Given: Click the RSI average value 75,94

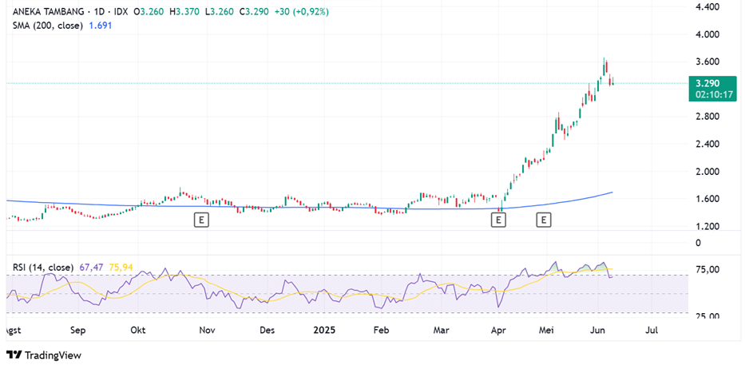Looking at the screenshot, I should [119, 268].
